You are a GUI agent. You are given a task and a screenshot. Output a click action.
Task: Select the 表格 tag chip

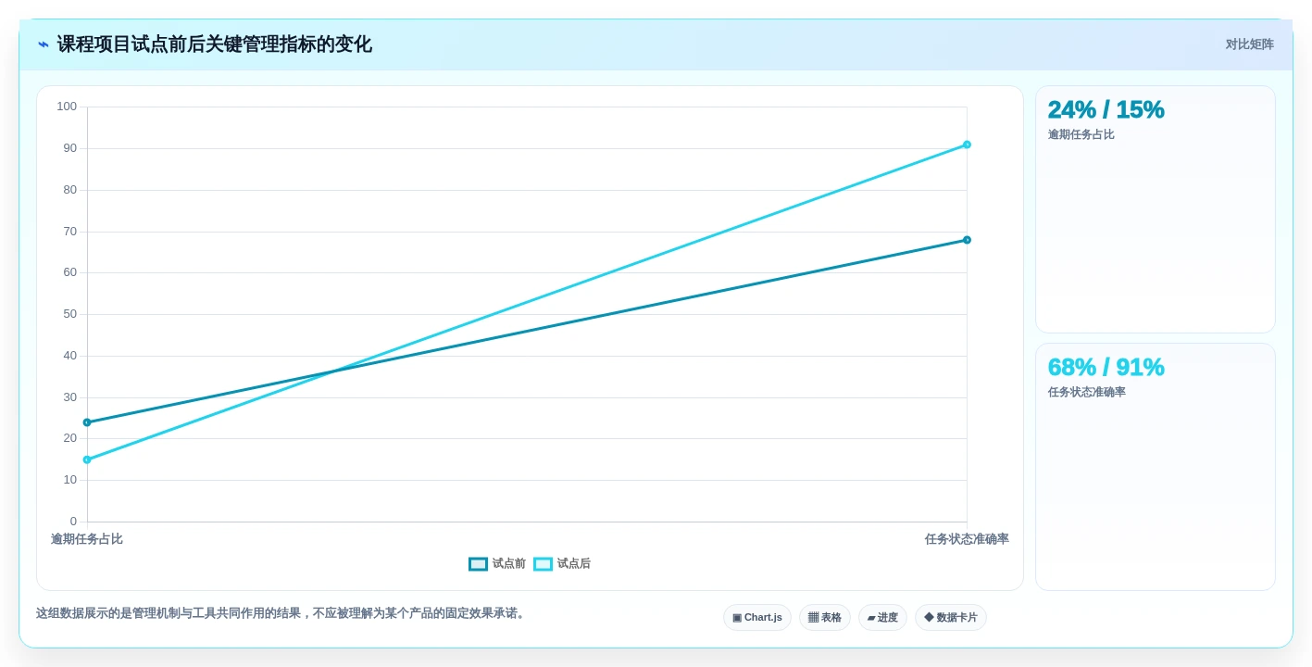[825, 618]
